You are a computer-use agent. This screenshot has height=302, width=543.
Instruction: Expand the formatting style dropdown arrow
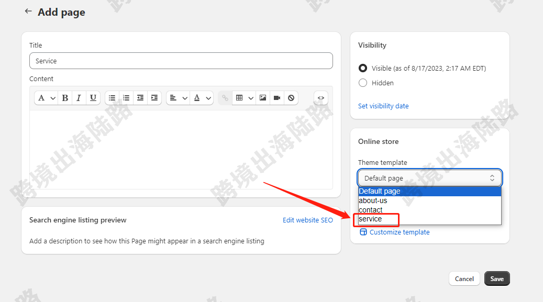[53, 98]
